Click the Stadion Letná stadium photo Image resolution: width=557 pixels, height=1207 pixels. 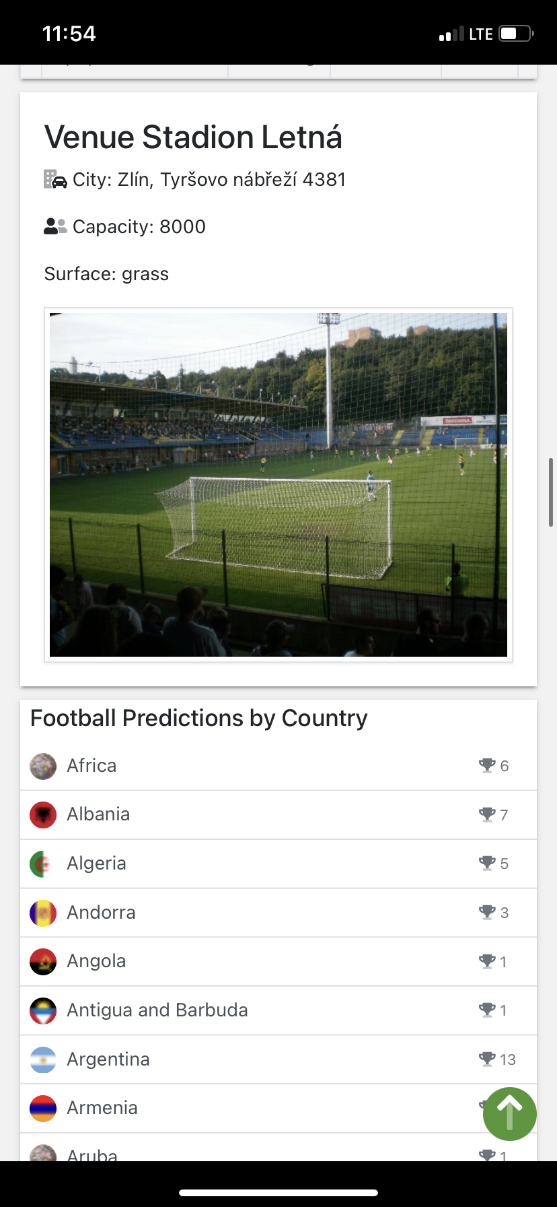[278, 485]
